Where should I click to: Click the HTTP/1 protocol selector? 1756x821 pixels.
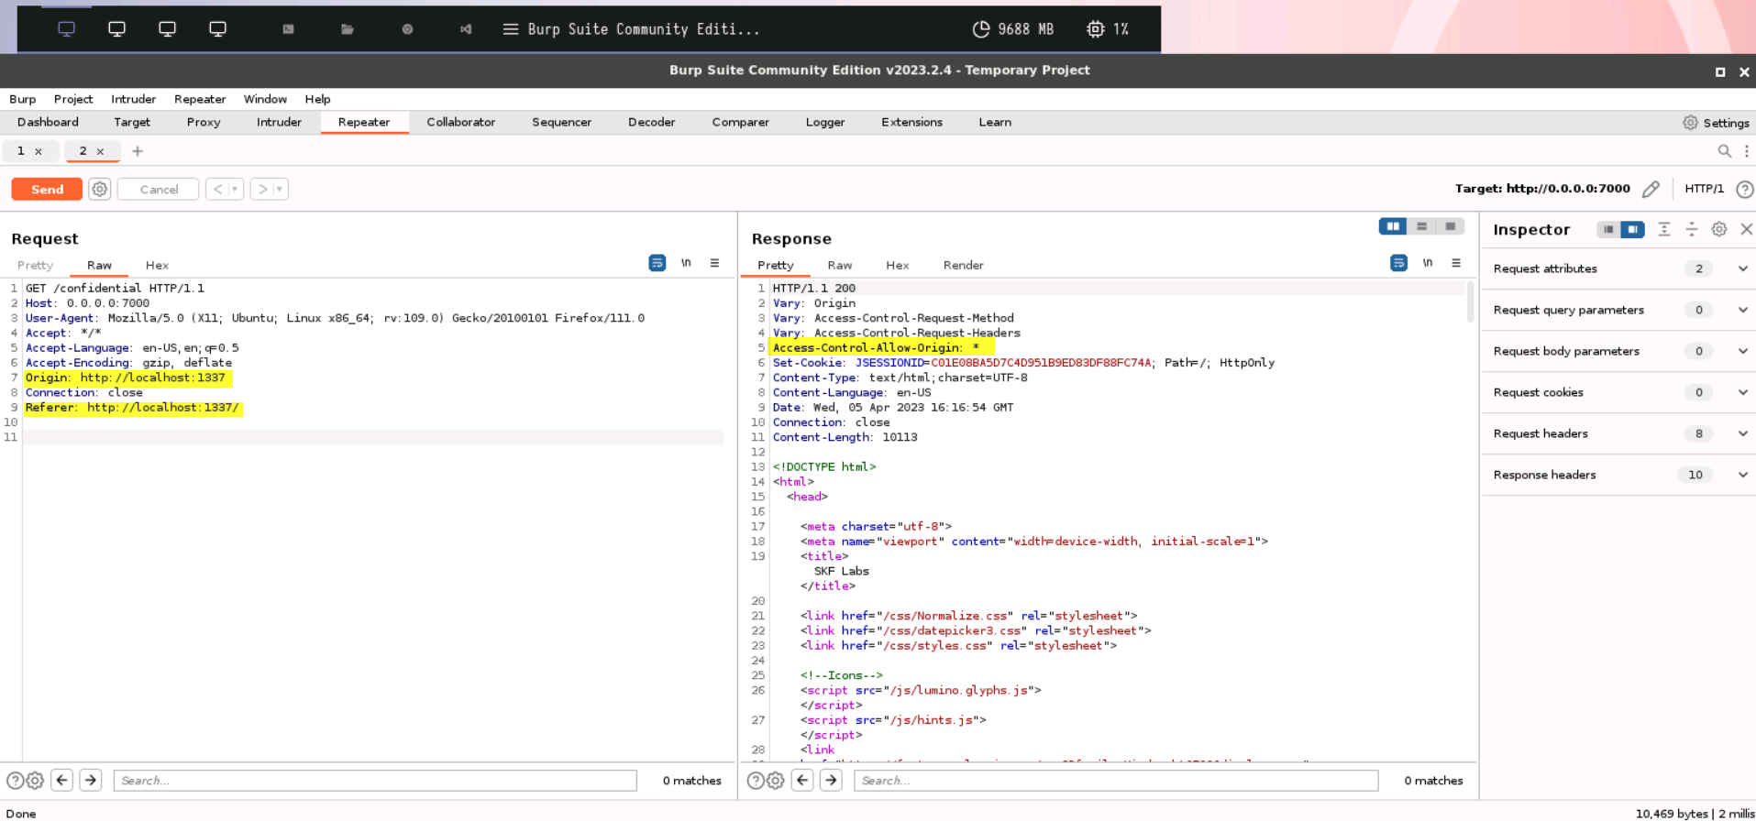[1704, 189]
